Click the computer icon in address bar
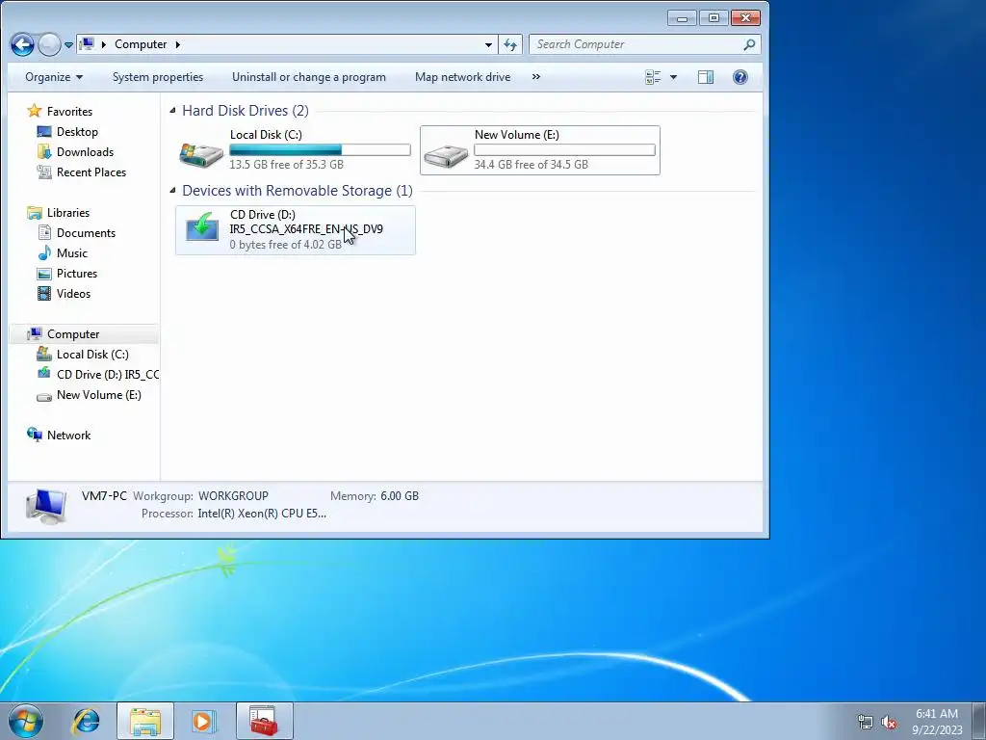986x740 pixels. pyautogui.click(x=88, y=44)
